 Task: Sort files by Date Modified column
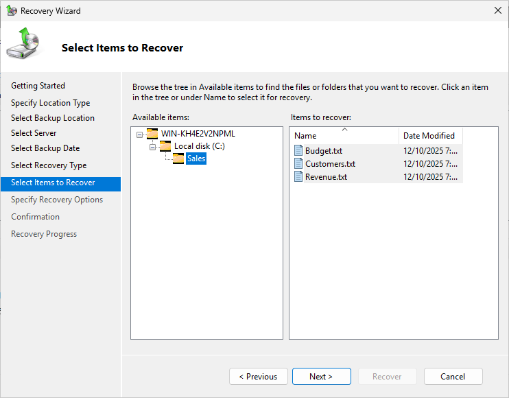(x=429, y=135)
